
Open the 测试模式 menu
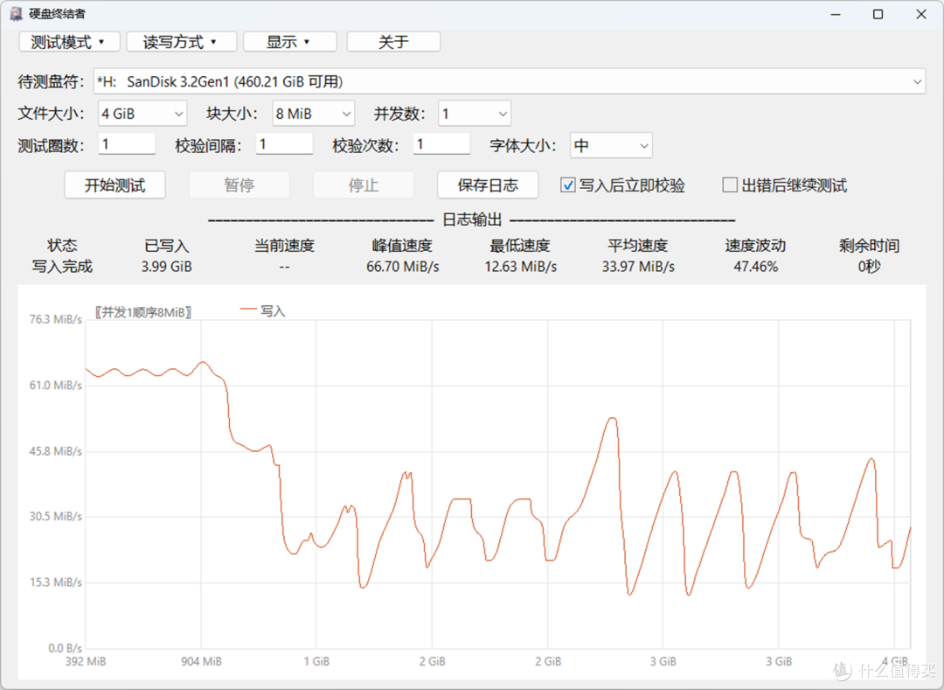click(x=69, y=42)
